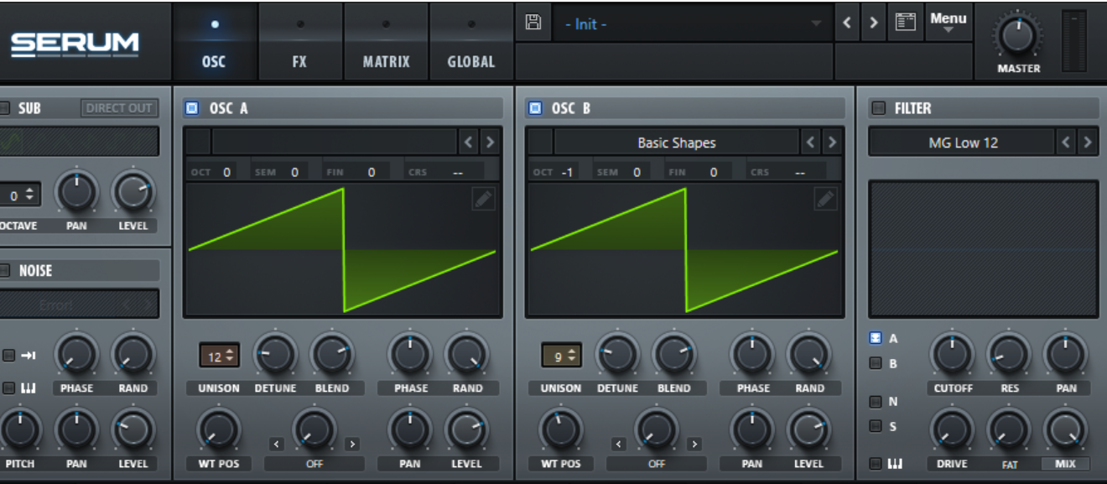Switch to the MATRIX tab
Image resolution: width=1107 pixels, height=484 pixels.
[x=386, y=42]
